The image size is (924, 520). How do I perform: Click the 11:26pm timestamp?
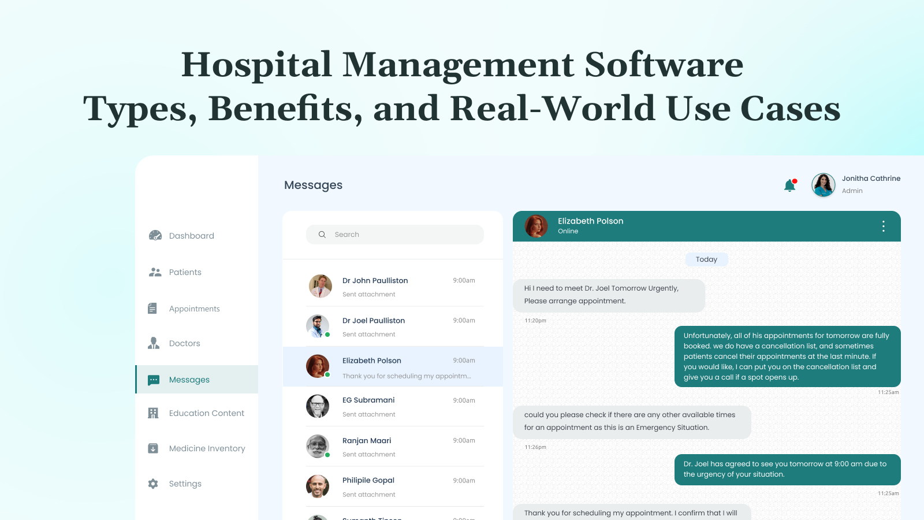click(x=535, y=447)
